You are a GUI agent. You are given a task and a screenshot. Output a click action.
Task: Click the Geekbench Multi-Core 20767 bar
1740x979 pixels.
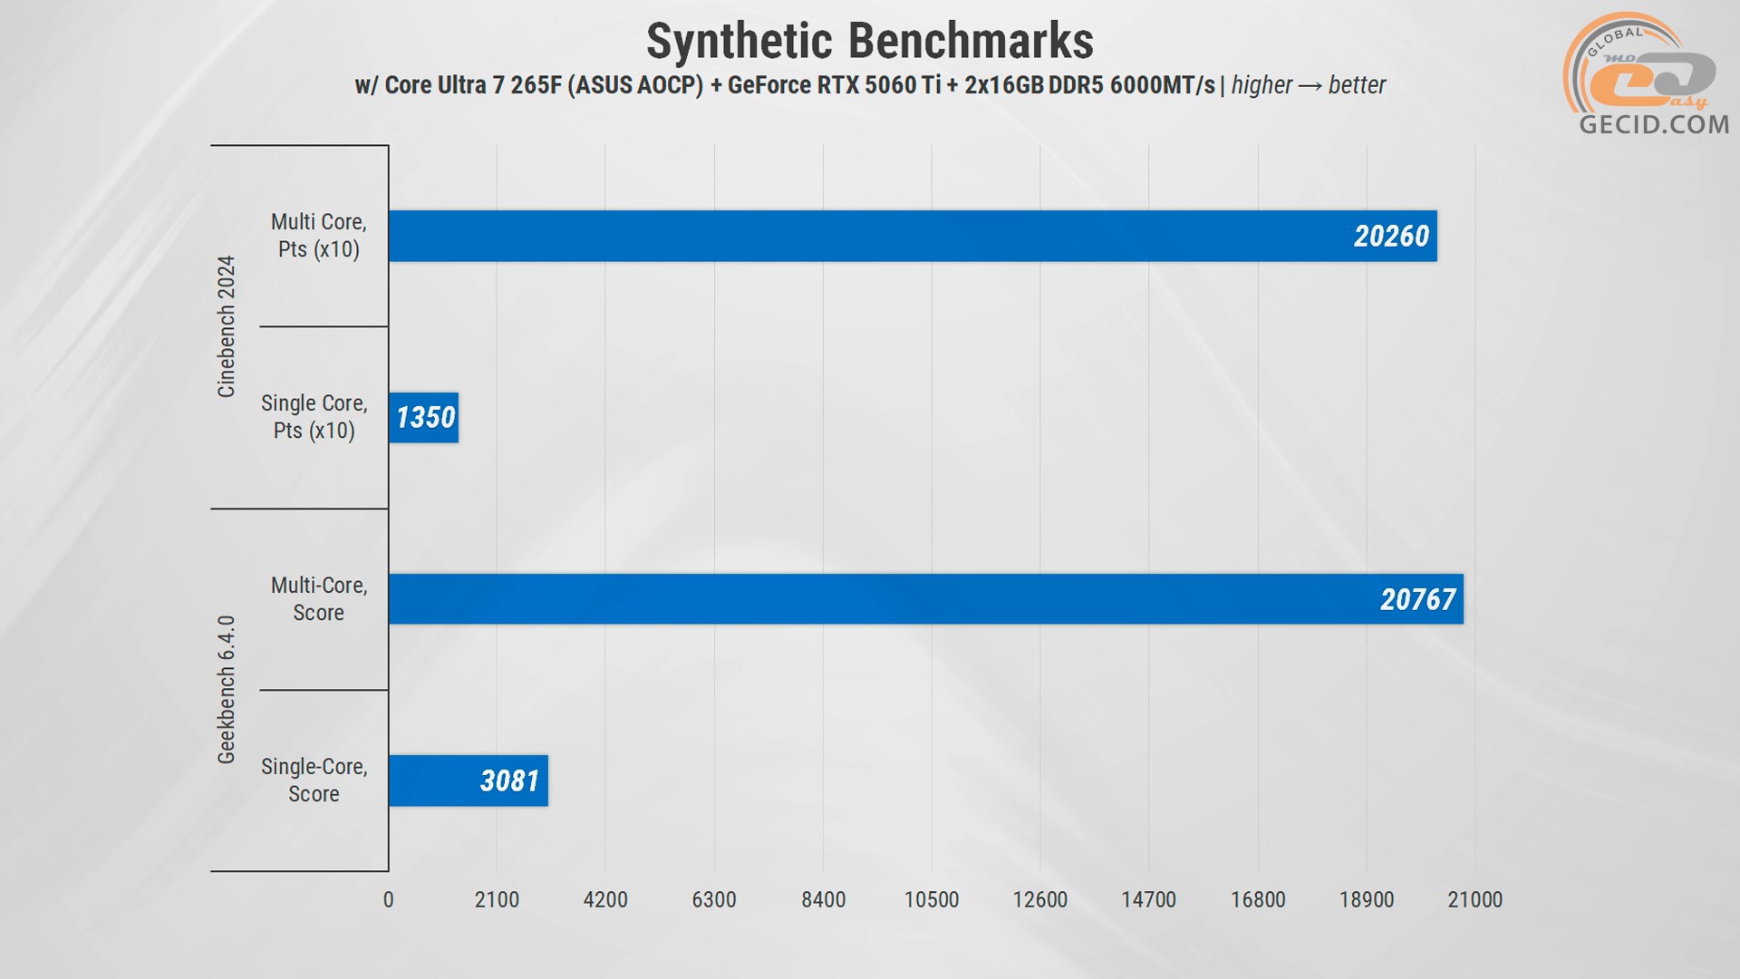[x=926, y=598]
